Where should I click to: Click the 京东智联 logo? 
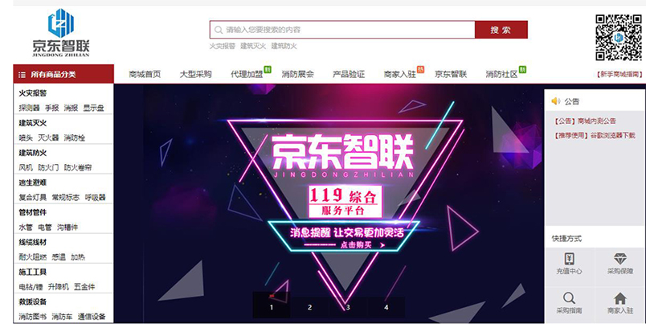61,33
